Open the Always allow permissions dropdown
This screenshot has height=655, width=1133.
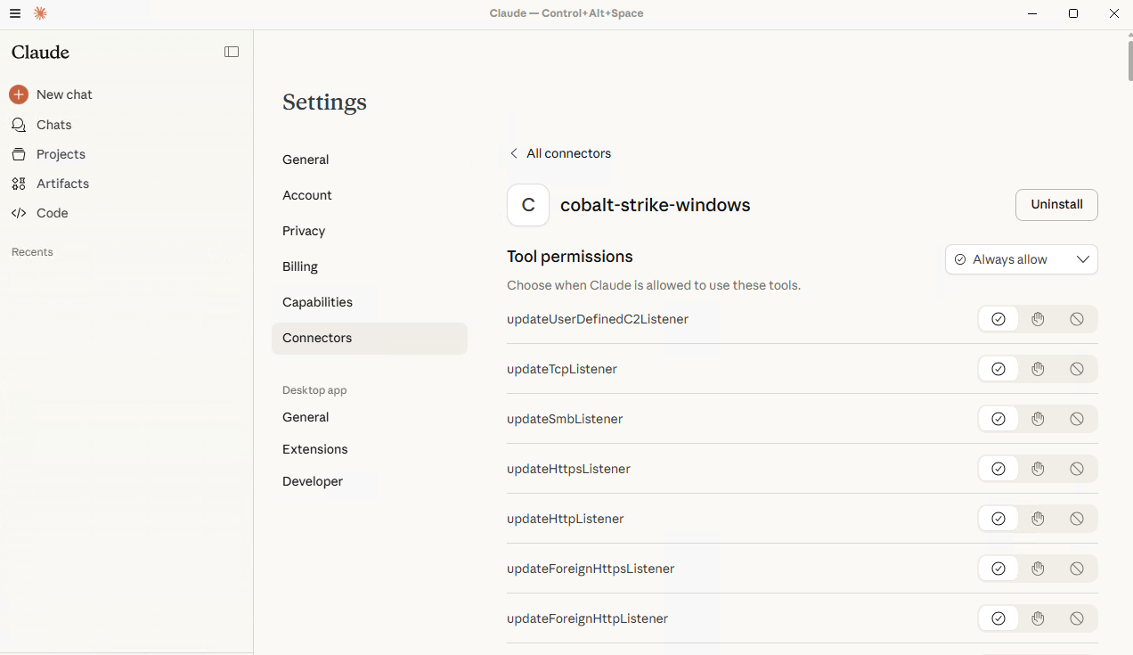[1021, 259]
